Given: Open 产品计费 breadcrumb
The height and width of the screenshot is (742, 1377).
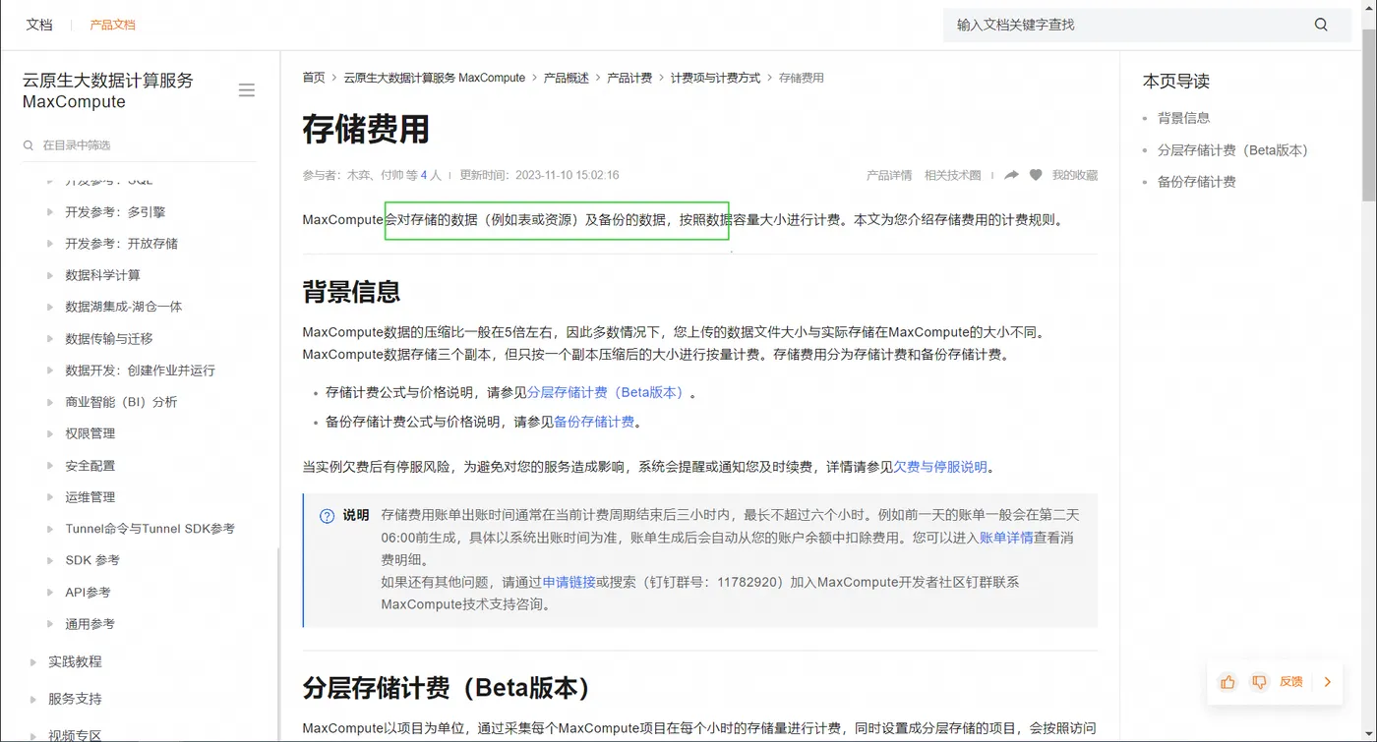Looking at the screenshot, I should click(629, 78).
